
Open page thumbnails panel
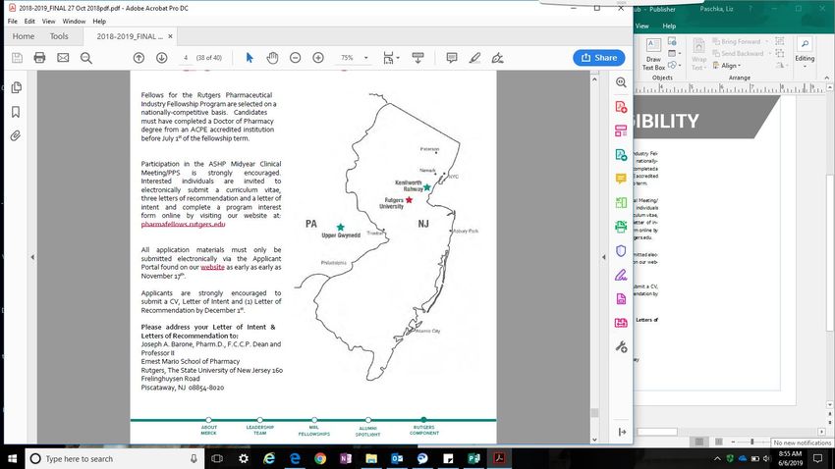[x=16, y=87]
